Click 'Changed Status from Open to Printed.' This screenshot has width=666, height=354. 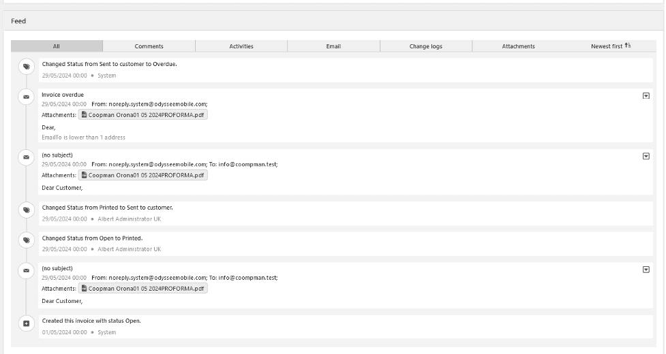(92, 238)
